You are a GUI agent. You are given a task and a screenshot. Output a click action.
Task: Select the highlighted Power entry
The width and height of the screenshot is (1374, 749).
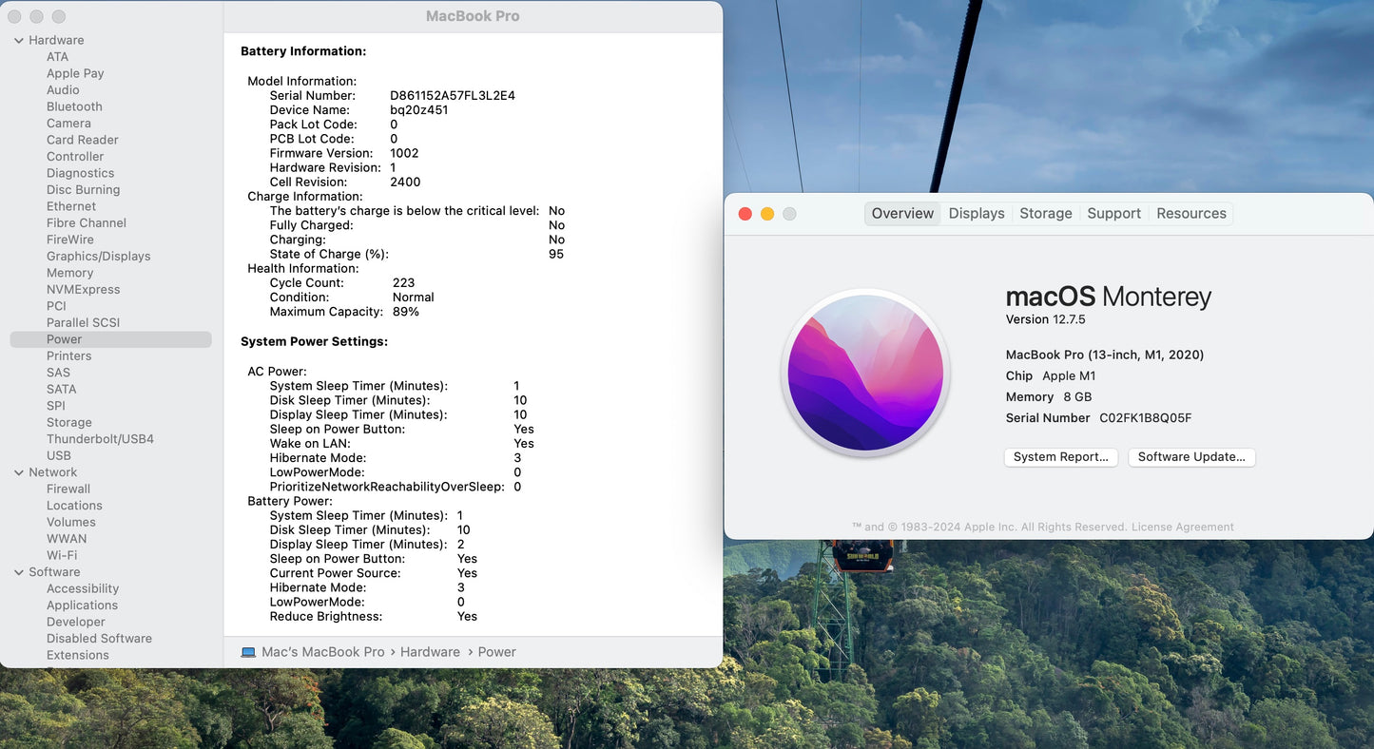pyautogui.click(x=110, y=339)
